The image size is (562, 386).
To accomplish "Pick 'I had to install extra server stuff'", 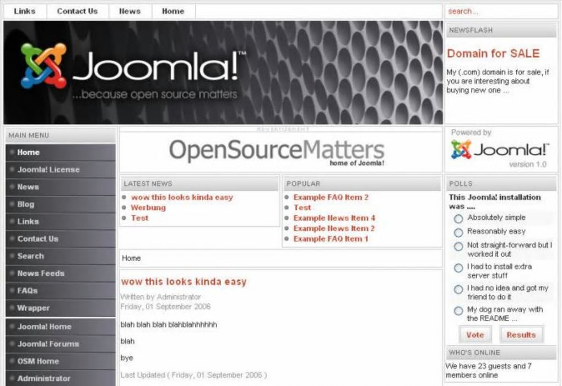I will (458, 268).
